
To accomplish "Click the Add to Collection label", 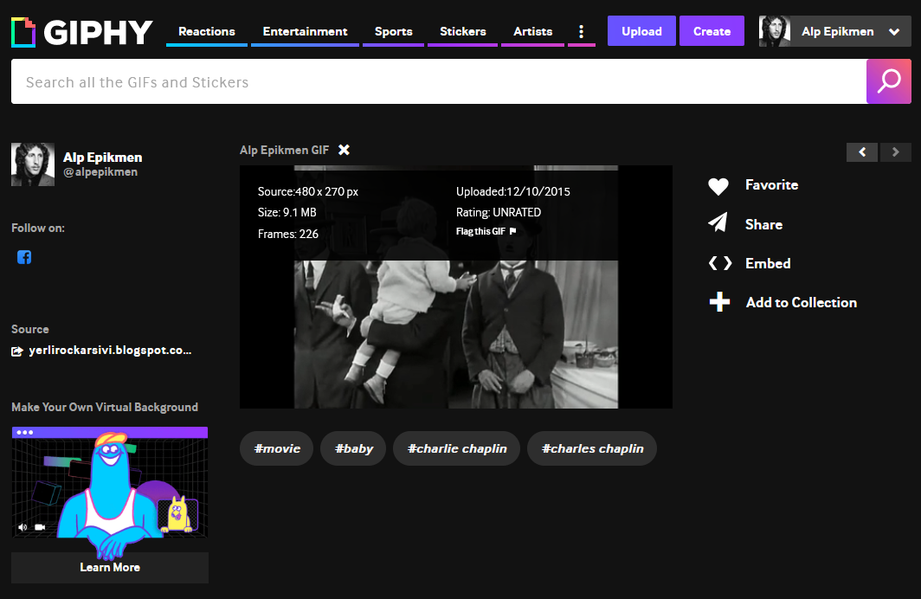I will [802, 302].
